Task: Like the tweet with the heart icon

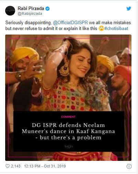Action: tap(8, 166)
